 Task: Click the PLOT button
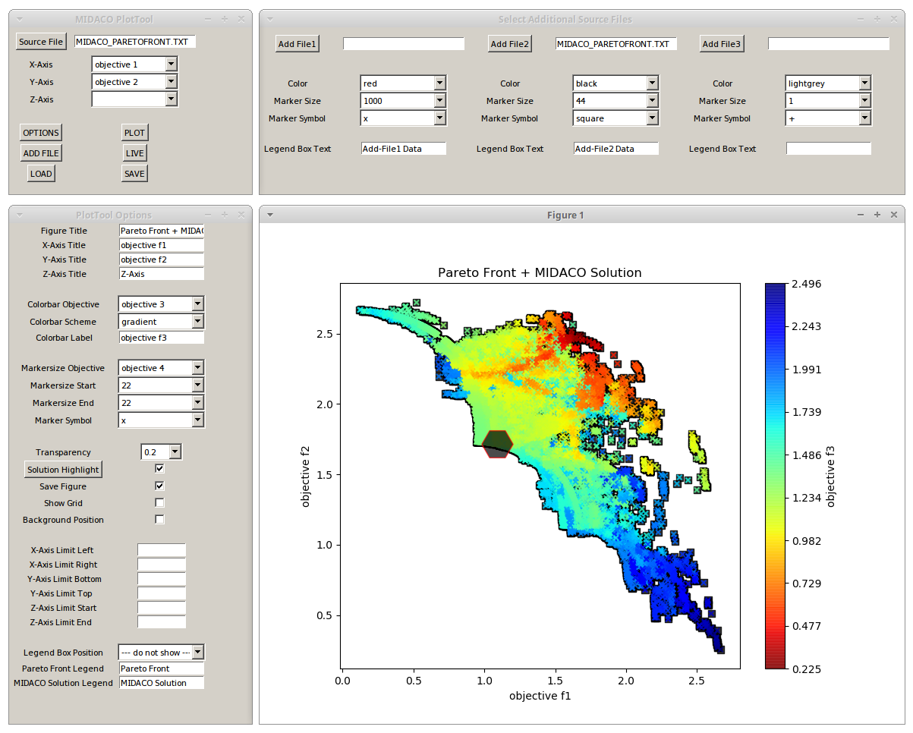[x=134, y=133]
